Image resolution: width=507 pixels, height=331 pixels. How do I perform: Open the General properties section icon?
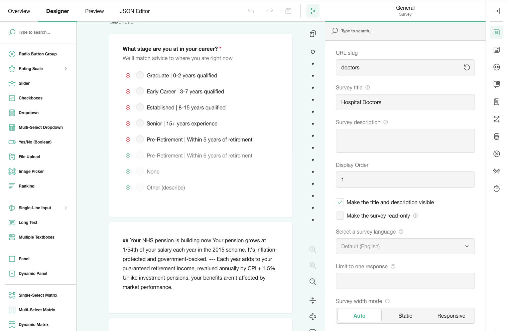point(497,32)
